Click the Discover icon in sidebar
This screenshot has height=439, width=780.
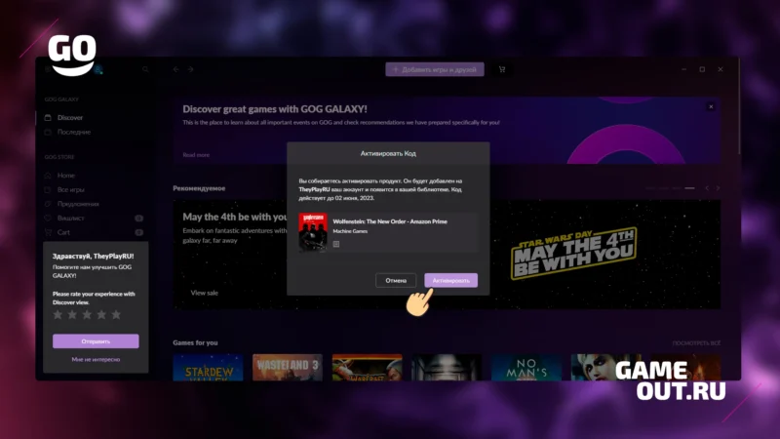coord(48,117)
